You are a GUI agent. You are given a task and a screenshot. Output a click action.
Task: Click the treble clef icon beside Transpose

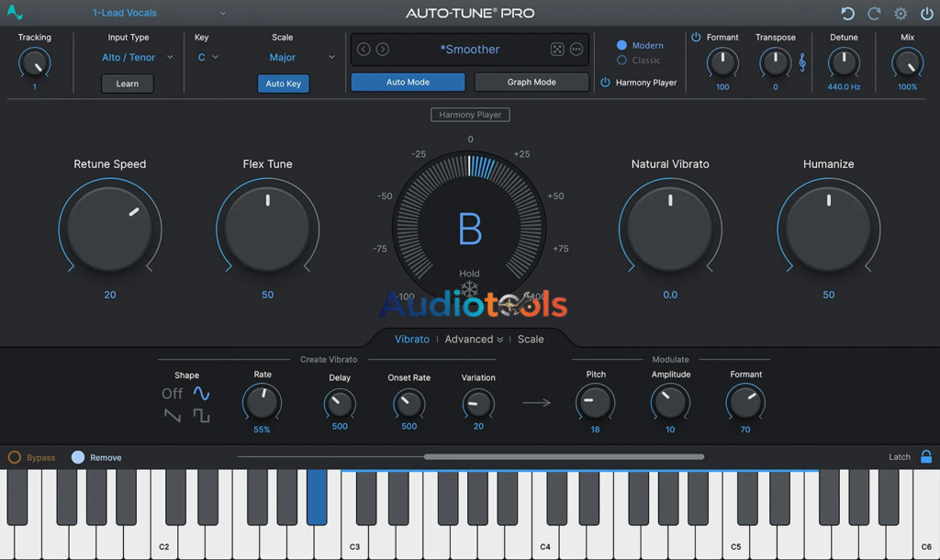click(x=803, y=62)
